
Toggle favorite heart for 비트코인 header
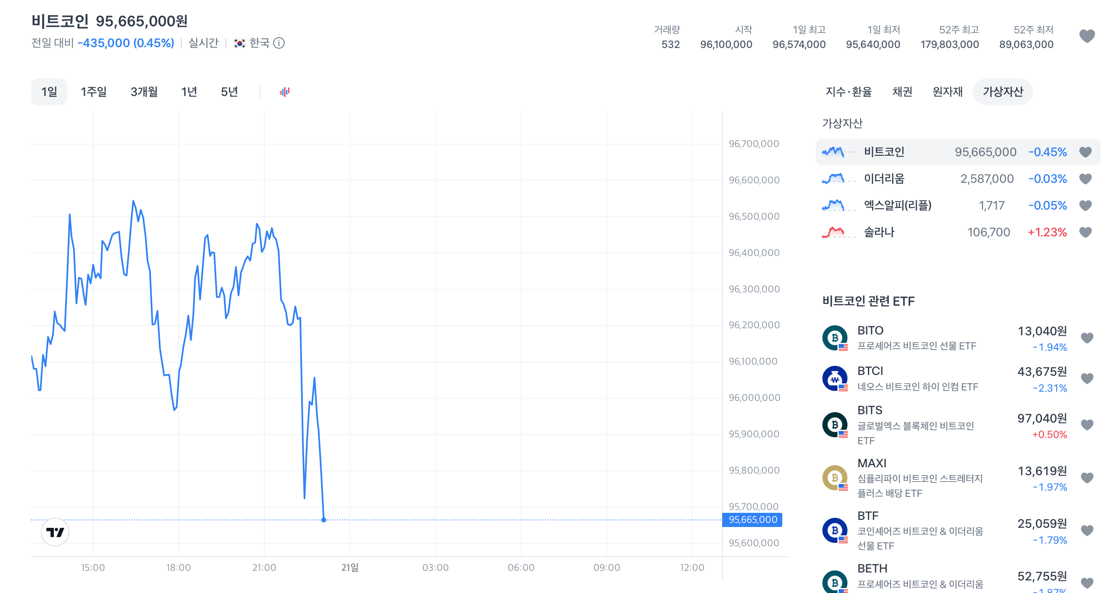coord(1087,36)
